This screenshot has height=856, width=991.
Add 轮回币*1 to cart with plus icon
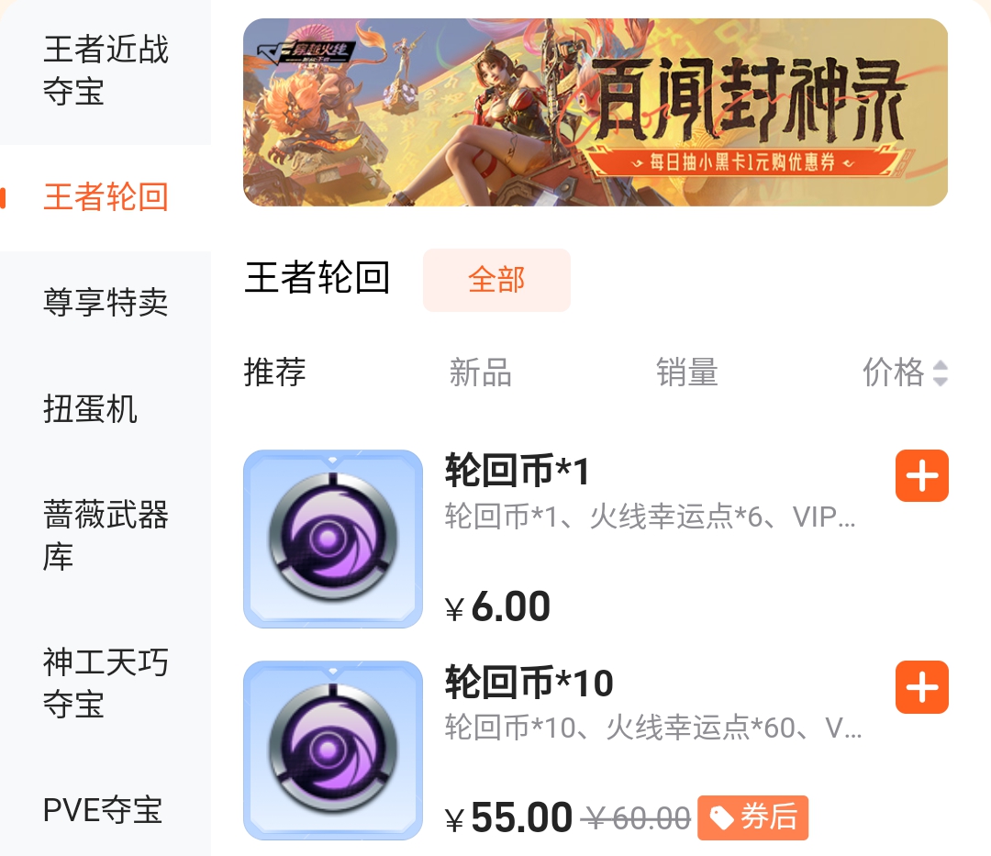[x=921, y=475]
